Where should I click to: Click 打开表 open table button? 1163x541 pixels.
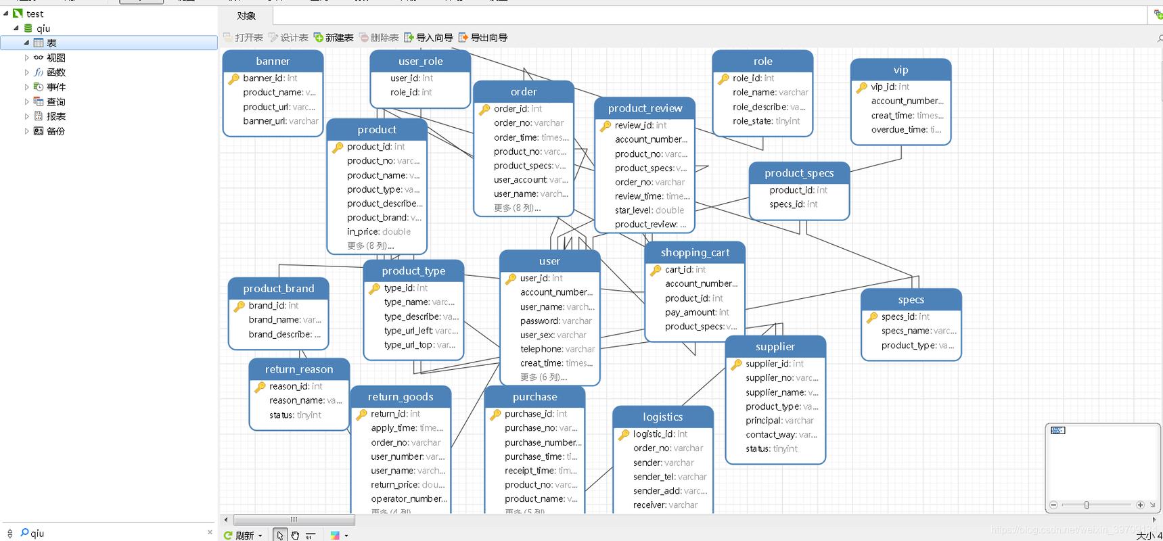(243, 38)
